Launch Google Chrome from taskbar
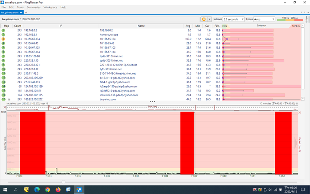 pyautogui.click(x=47, y=190)
